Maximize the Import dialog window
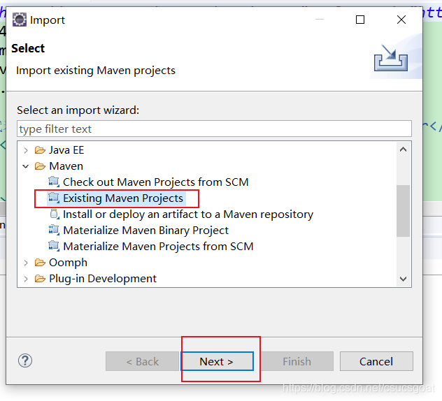 point(360,20)
